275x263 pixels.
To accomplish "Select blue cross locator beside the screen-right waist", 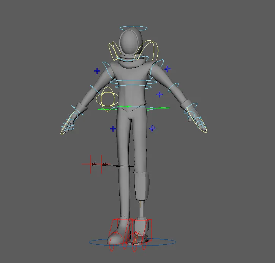I will [x=160, y=95].
